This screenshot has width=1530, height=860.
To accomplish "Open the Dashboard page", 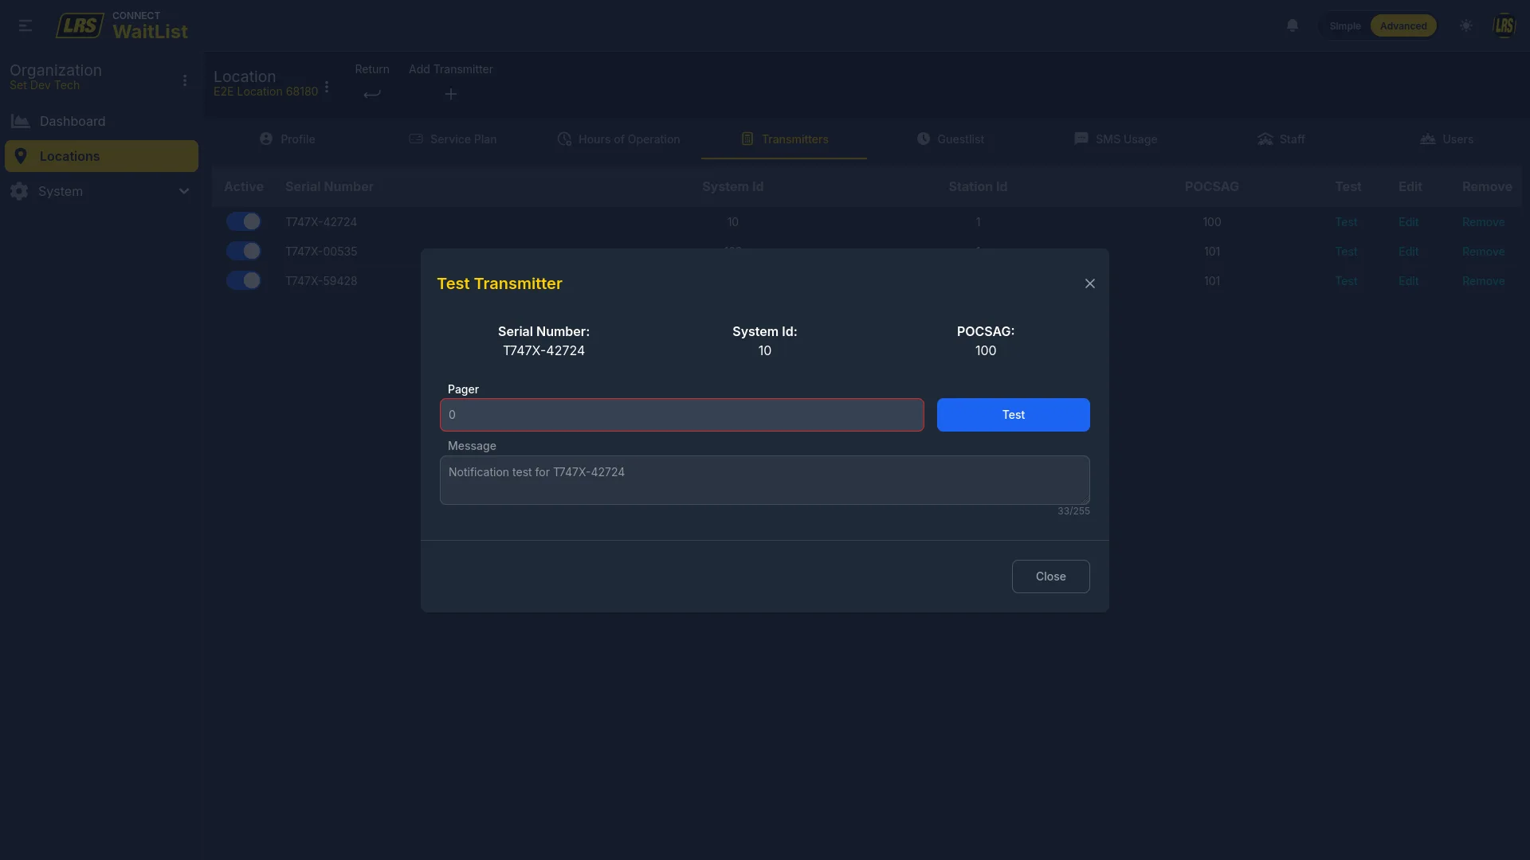I will (101, 121).
